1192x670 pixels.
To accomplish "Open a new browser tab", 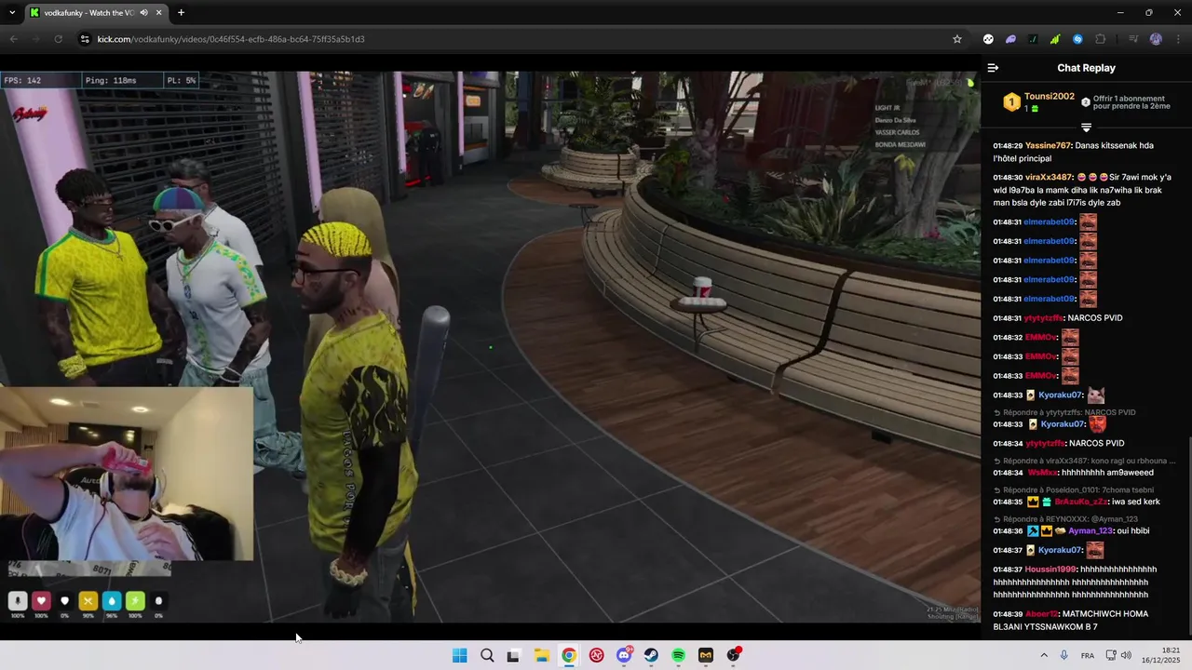I will point(181,13).
